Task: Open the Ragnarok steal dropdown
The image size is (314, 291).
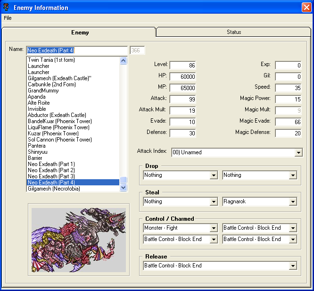Action: click(293, 202)
